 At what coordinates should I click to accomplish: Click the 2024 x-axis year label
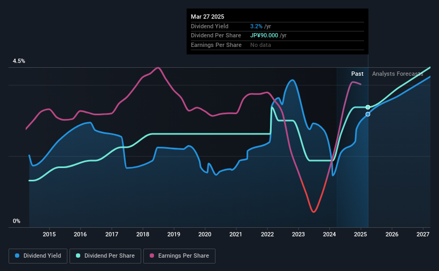pos(329,234)
